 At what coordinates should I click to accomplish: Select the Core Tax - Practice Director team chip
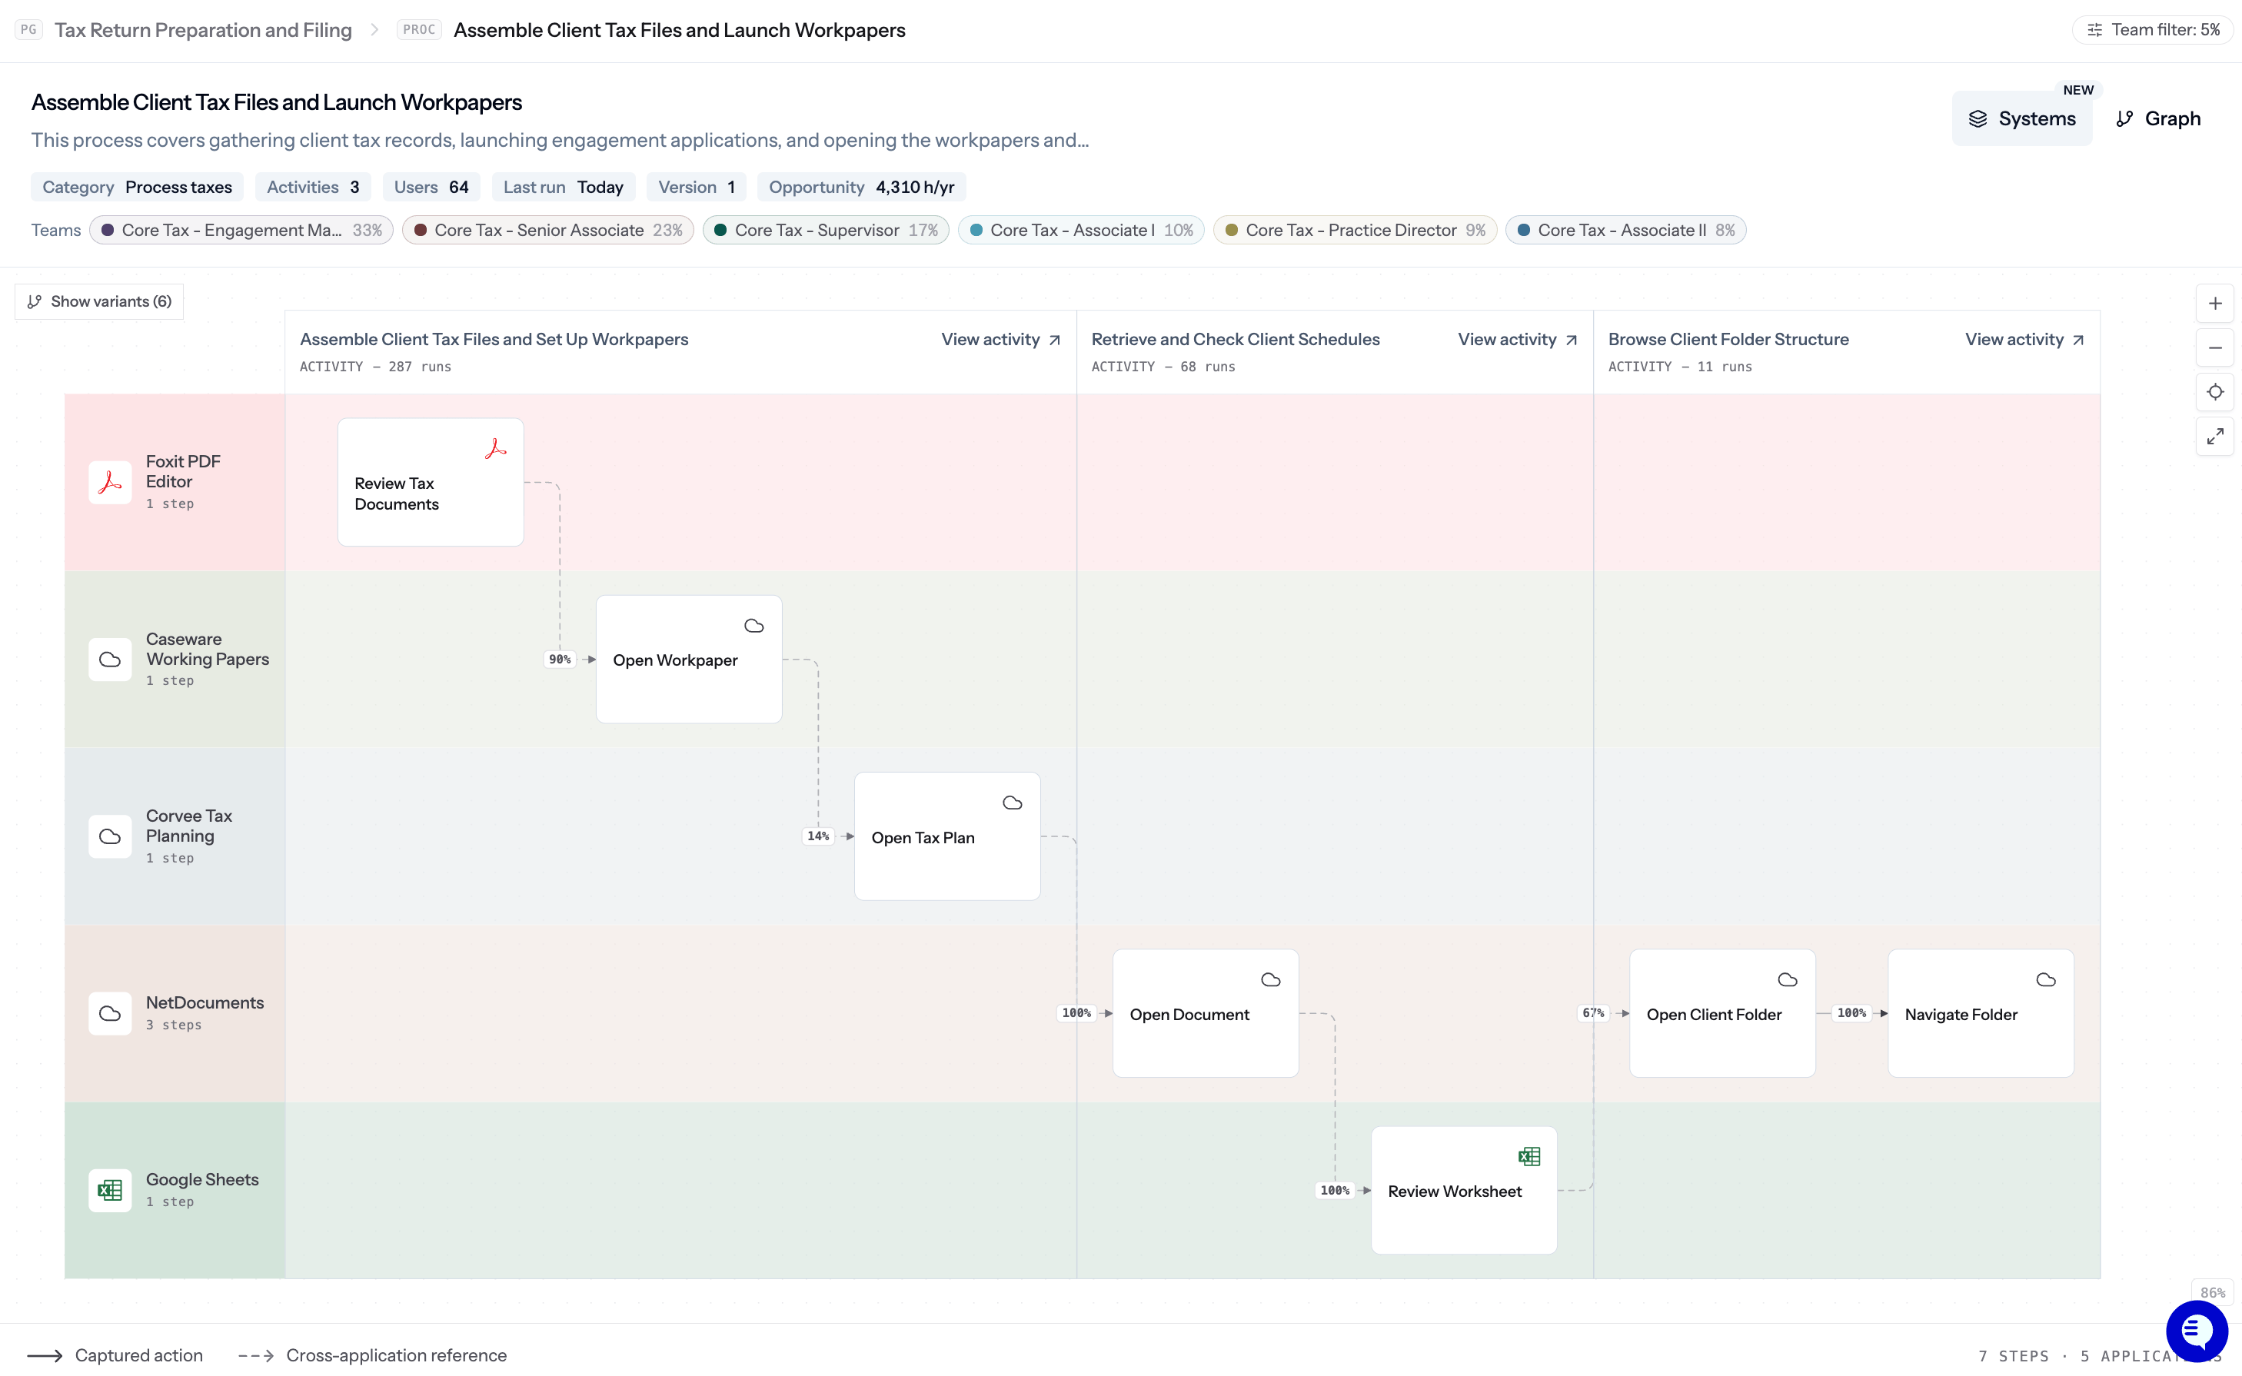click(x=1356, y=231)
